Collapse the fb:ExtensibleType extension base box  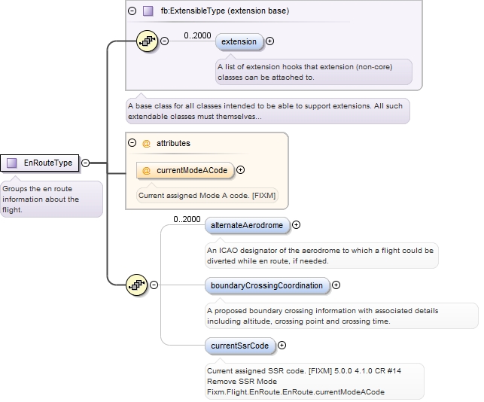[x=132, y=11]
